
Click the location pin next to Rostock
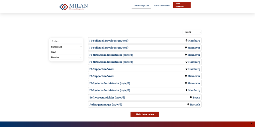(x=188, y=105)
